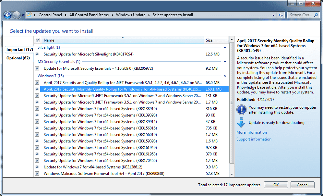The width and height of the screenshot is (323, 196).
Task: Click the magnifier icon in search box
Action: click(316, 15)
